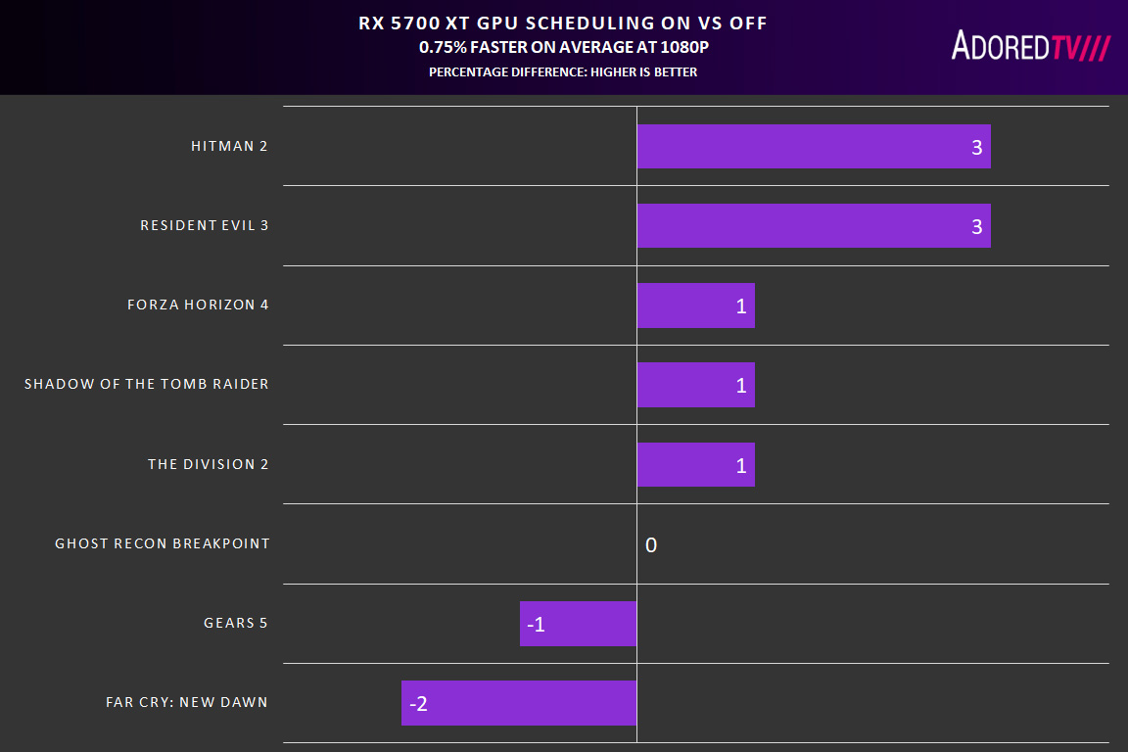This screenshot has height=752, width=1128.
Task: Click the Gears 5 negative bar
Action: click(578, 624)
